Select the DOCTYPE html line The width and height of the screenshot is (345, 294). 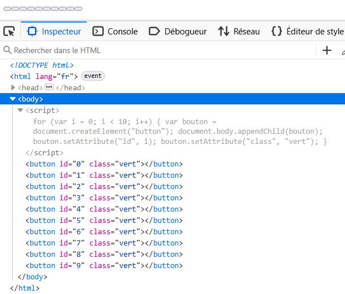(42, 65)
